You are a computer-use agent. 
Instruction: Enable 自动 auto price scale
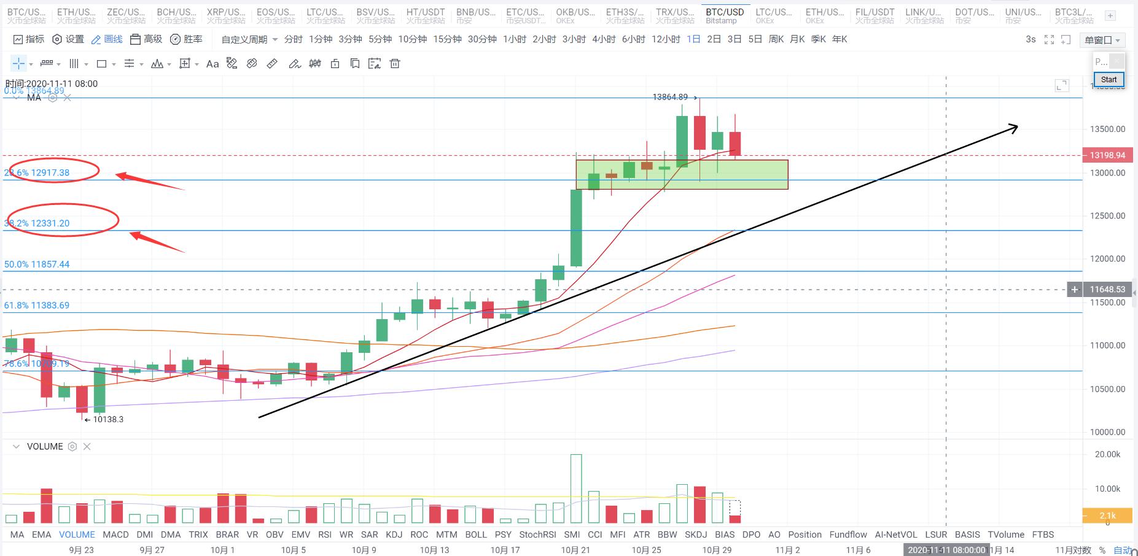click(1122, 550)
